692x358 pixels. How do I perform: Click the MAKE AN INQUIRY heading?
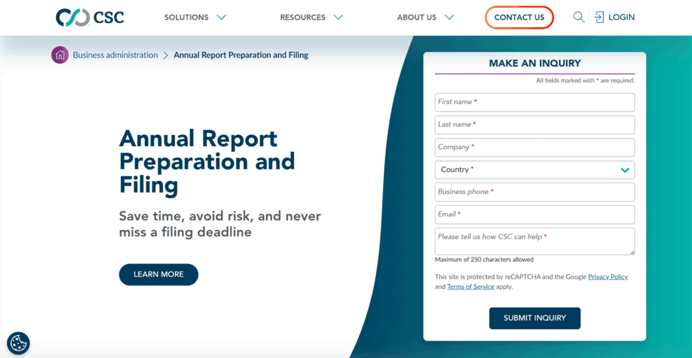[x=535, y=63]
